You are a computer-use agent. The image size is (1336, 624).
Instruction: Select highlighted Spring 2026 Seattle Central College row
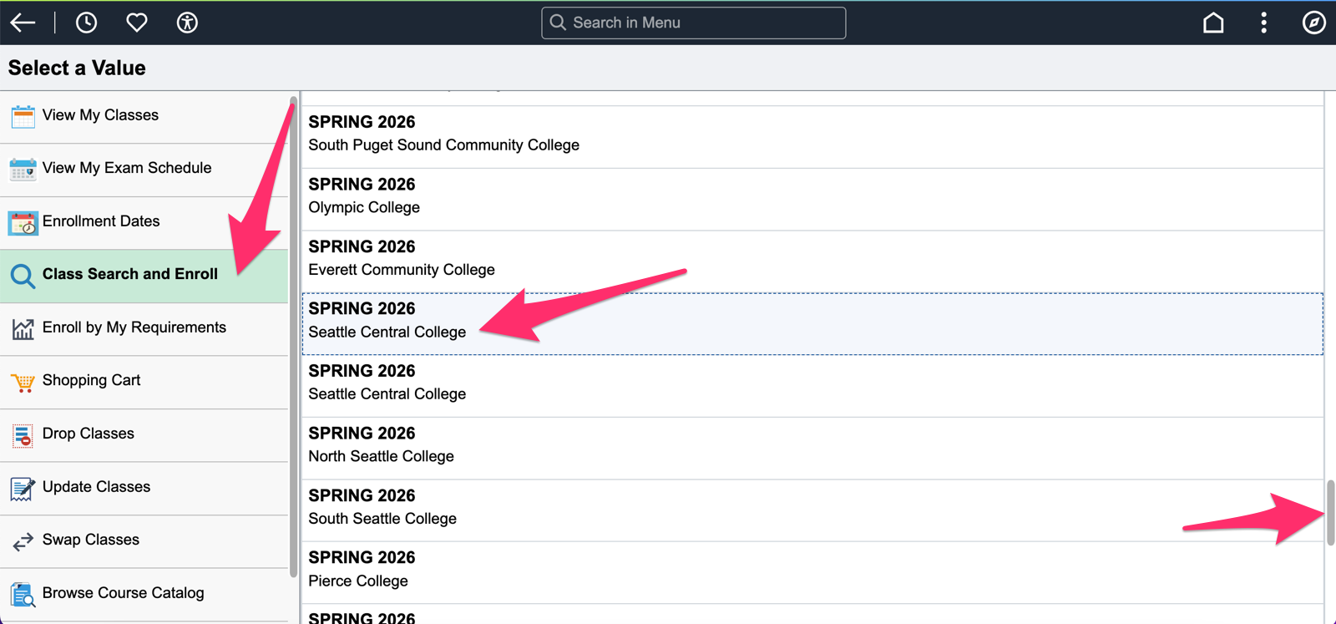tap(812, 324)
